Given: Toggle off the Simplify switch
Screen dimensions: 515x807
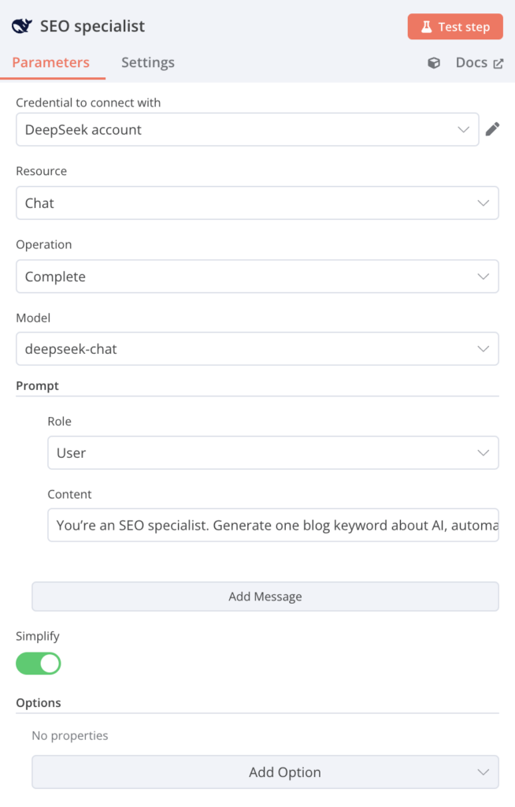Looking at the screenshot, I should tap(38, 664).
